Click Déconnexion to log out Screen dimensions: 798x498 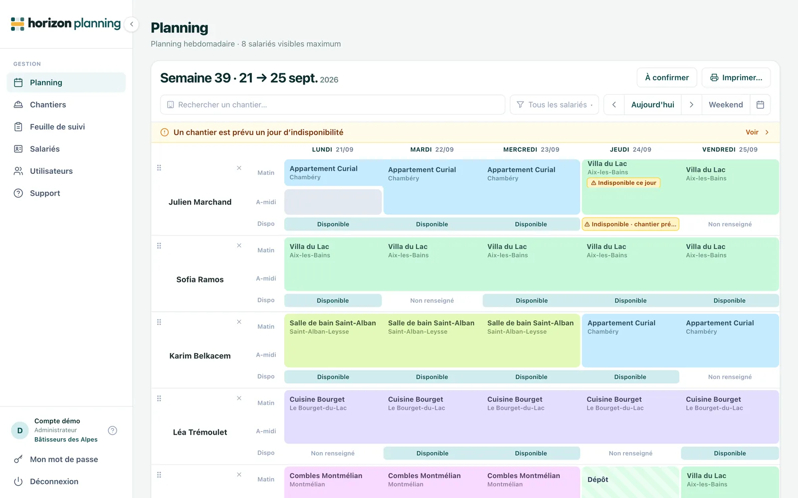coord(66,482)
